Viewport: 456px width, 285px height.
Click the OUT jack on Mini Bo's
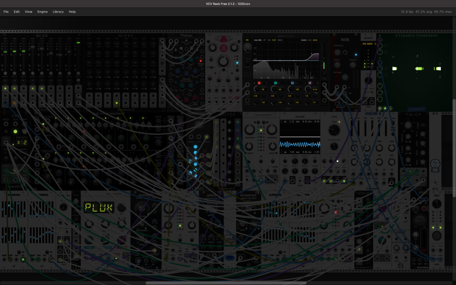(391, 183)
